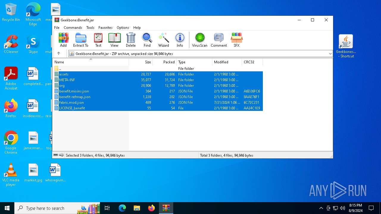381x214 pixels.
Task: Open the Commands menu
Action: (73, 27)
